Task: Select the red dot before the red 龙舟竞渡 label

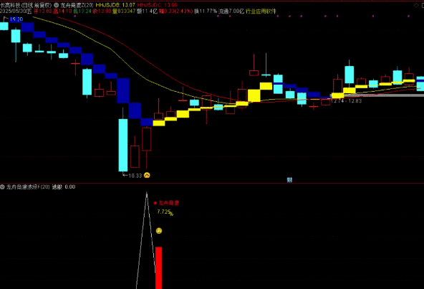Action: [155, 203]
